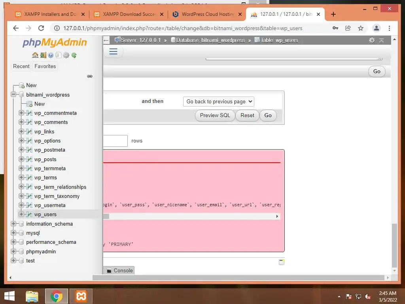The width and height of the screenshot is (405, 304).
Task: Open the Action Center flag tray icon
Action: 349,296
